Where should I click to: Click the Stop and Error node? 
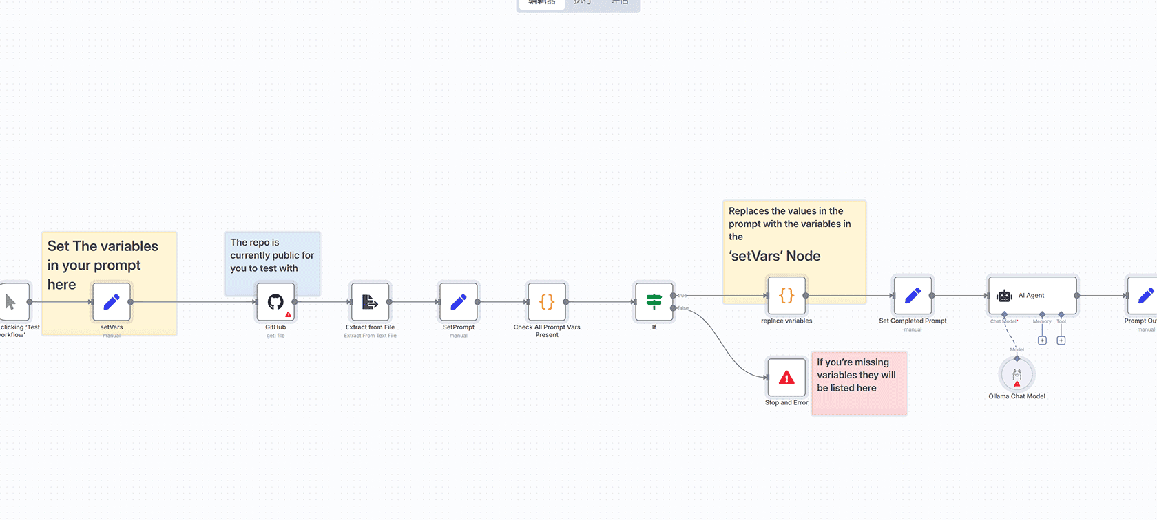tap(786, 378)
